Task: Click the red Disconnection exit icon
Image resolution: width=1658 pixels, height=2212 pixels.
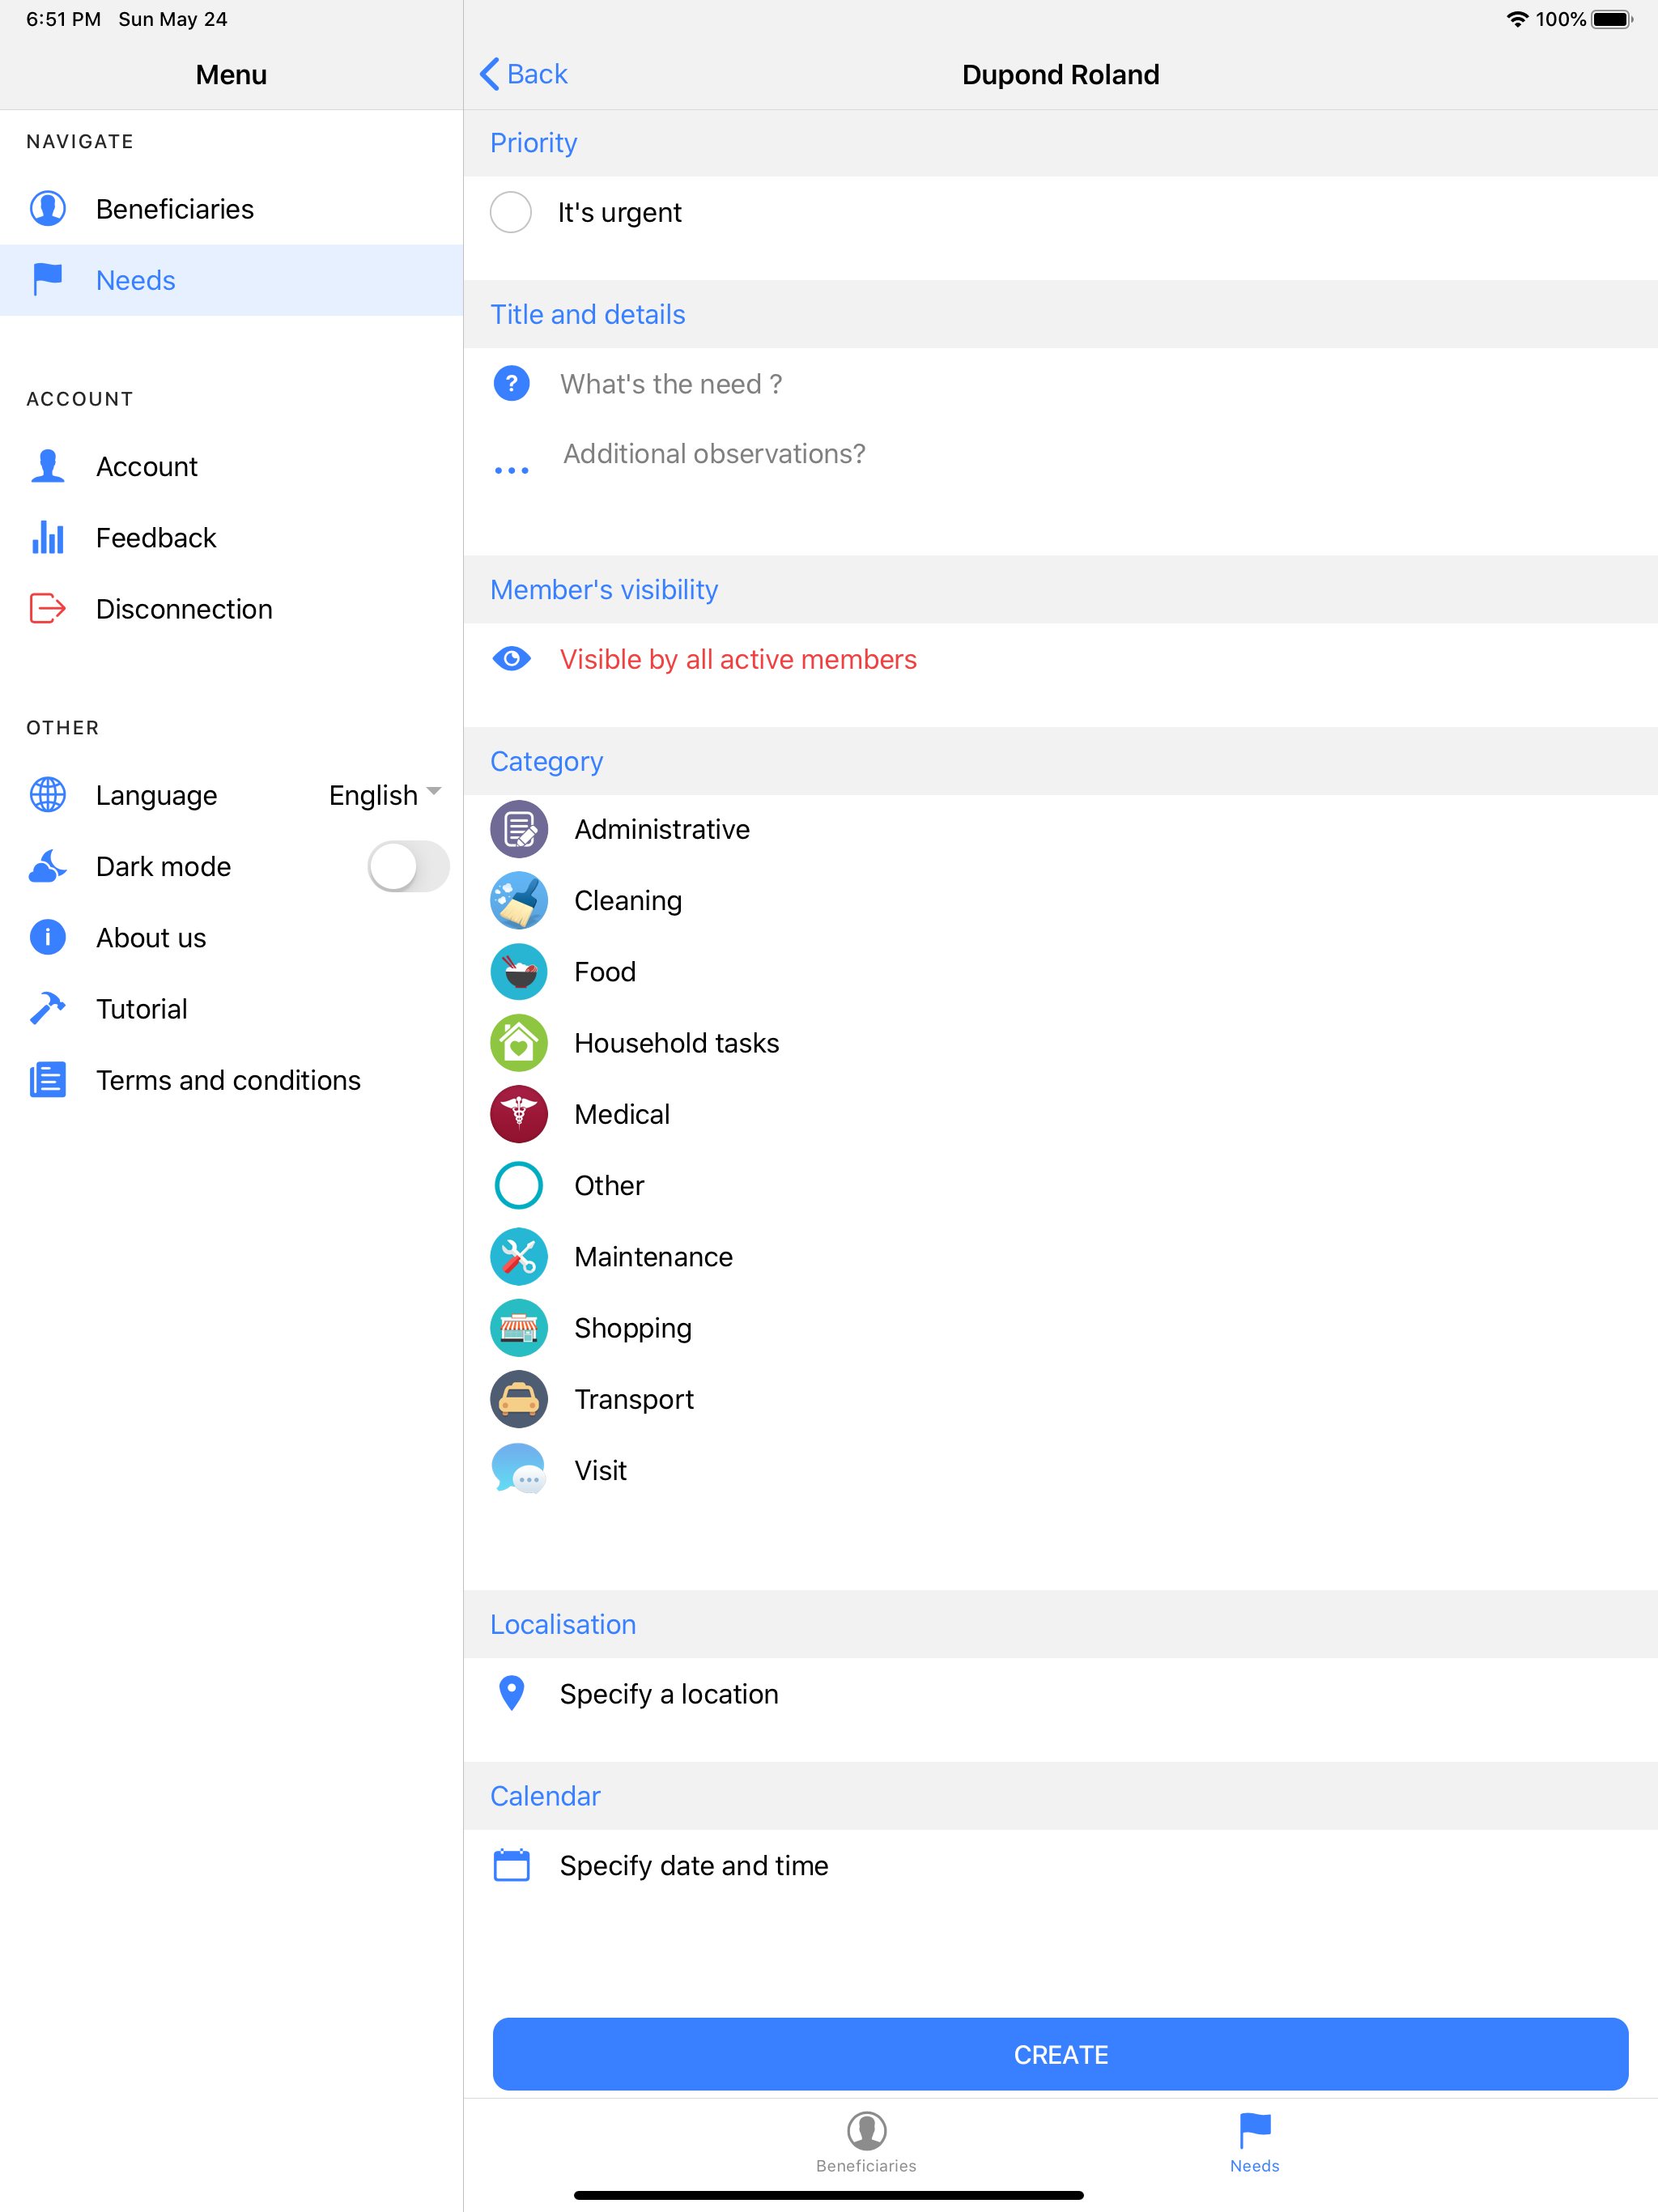Action: click(48, 608)
